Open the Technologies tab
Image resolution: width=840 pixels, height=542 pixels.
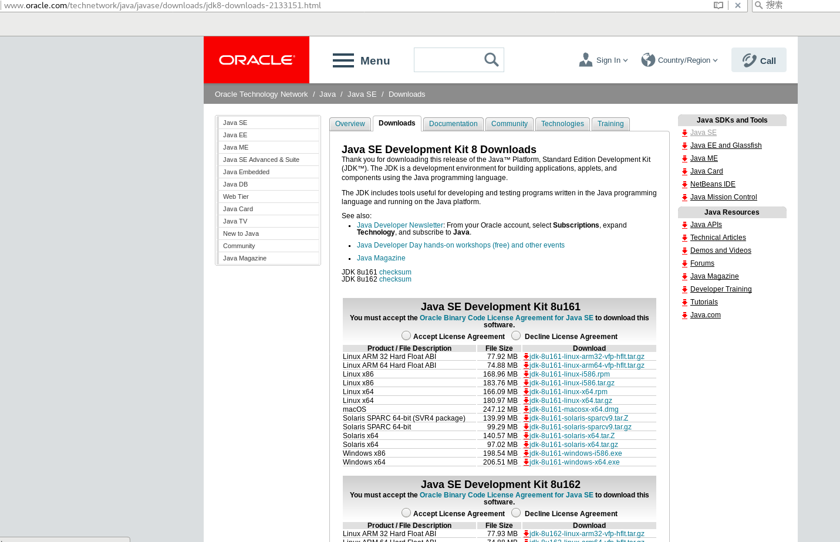(562, 124)
